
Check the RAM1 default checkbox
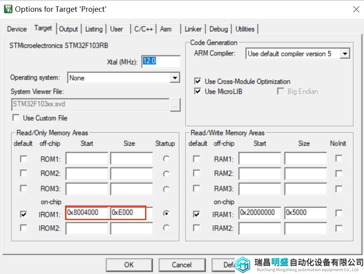tap(197, 159)
